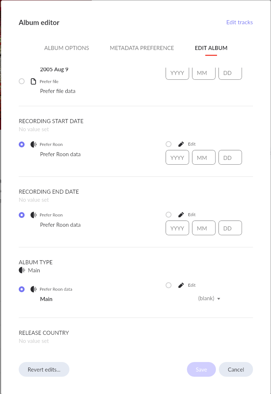271x394 pixels.
Task: Open the Album Type (blank) dropdown
Action: [209, 298]
